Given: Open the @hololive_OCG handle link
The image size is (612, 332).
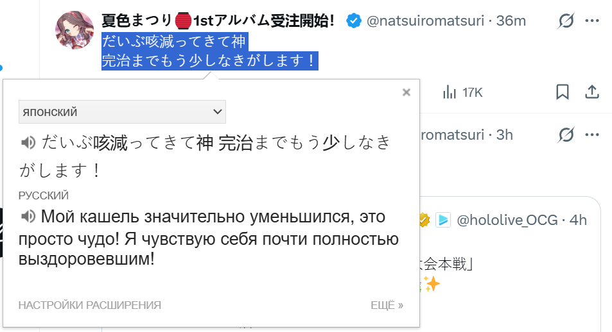Looking at the screenshot, I should (x=507, y=220).
